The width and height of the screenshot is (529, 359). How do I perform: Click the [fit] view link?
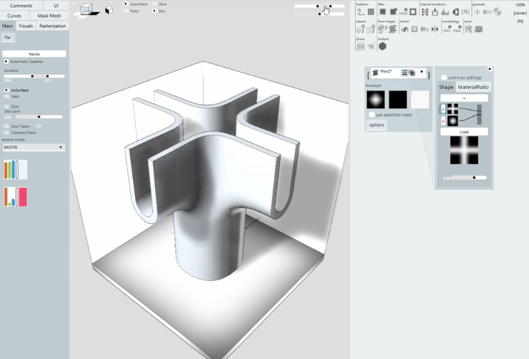tap(520, 22)
